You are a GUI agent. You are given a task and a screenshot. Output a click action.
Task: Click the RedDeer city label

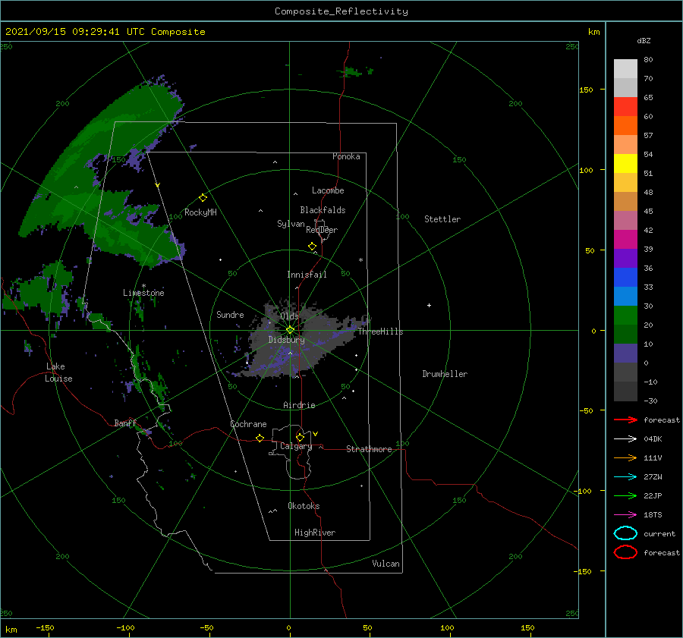point(322,230)
